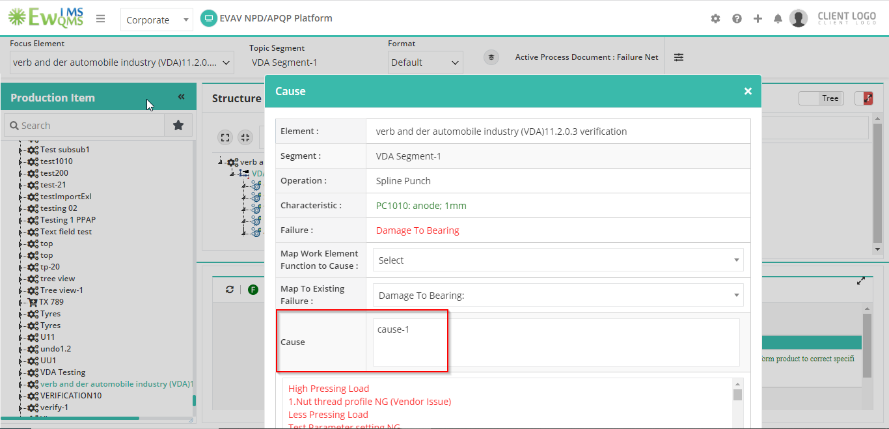Click the red icon next to Tree toggle
Image resolution: width=889 pixels, height=429 pixels.
pyautogui.click(x=868, y=98)
